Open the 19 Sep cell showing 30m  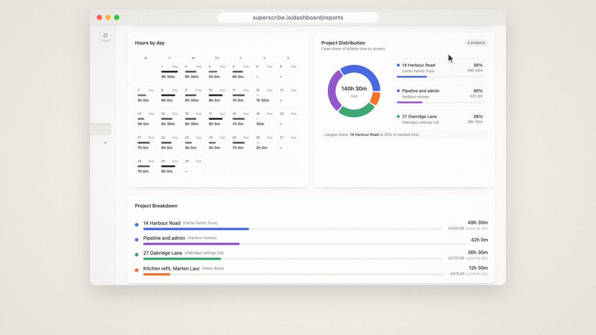pos(264,120)
